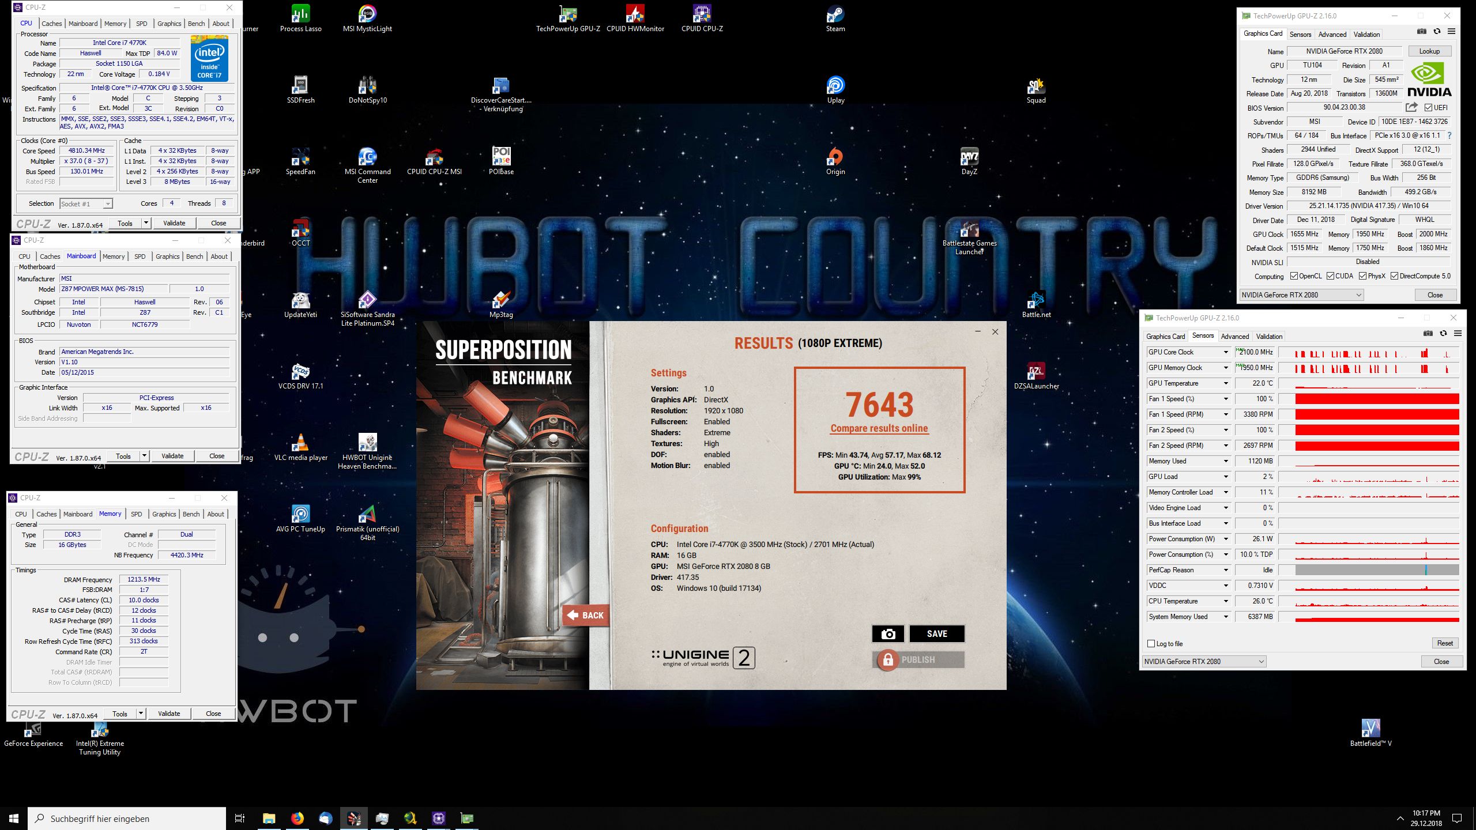Click the Lookup button in GPU-Z
1476x830 pixels.
click(x=1429, y=51)
